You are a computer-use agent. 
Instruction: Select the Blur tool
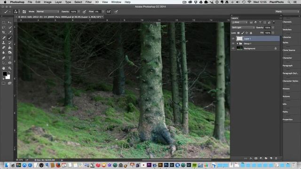tap(4, 53)
